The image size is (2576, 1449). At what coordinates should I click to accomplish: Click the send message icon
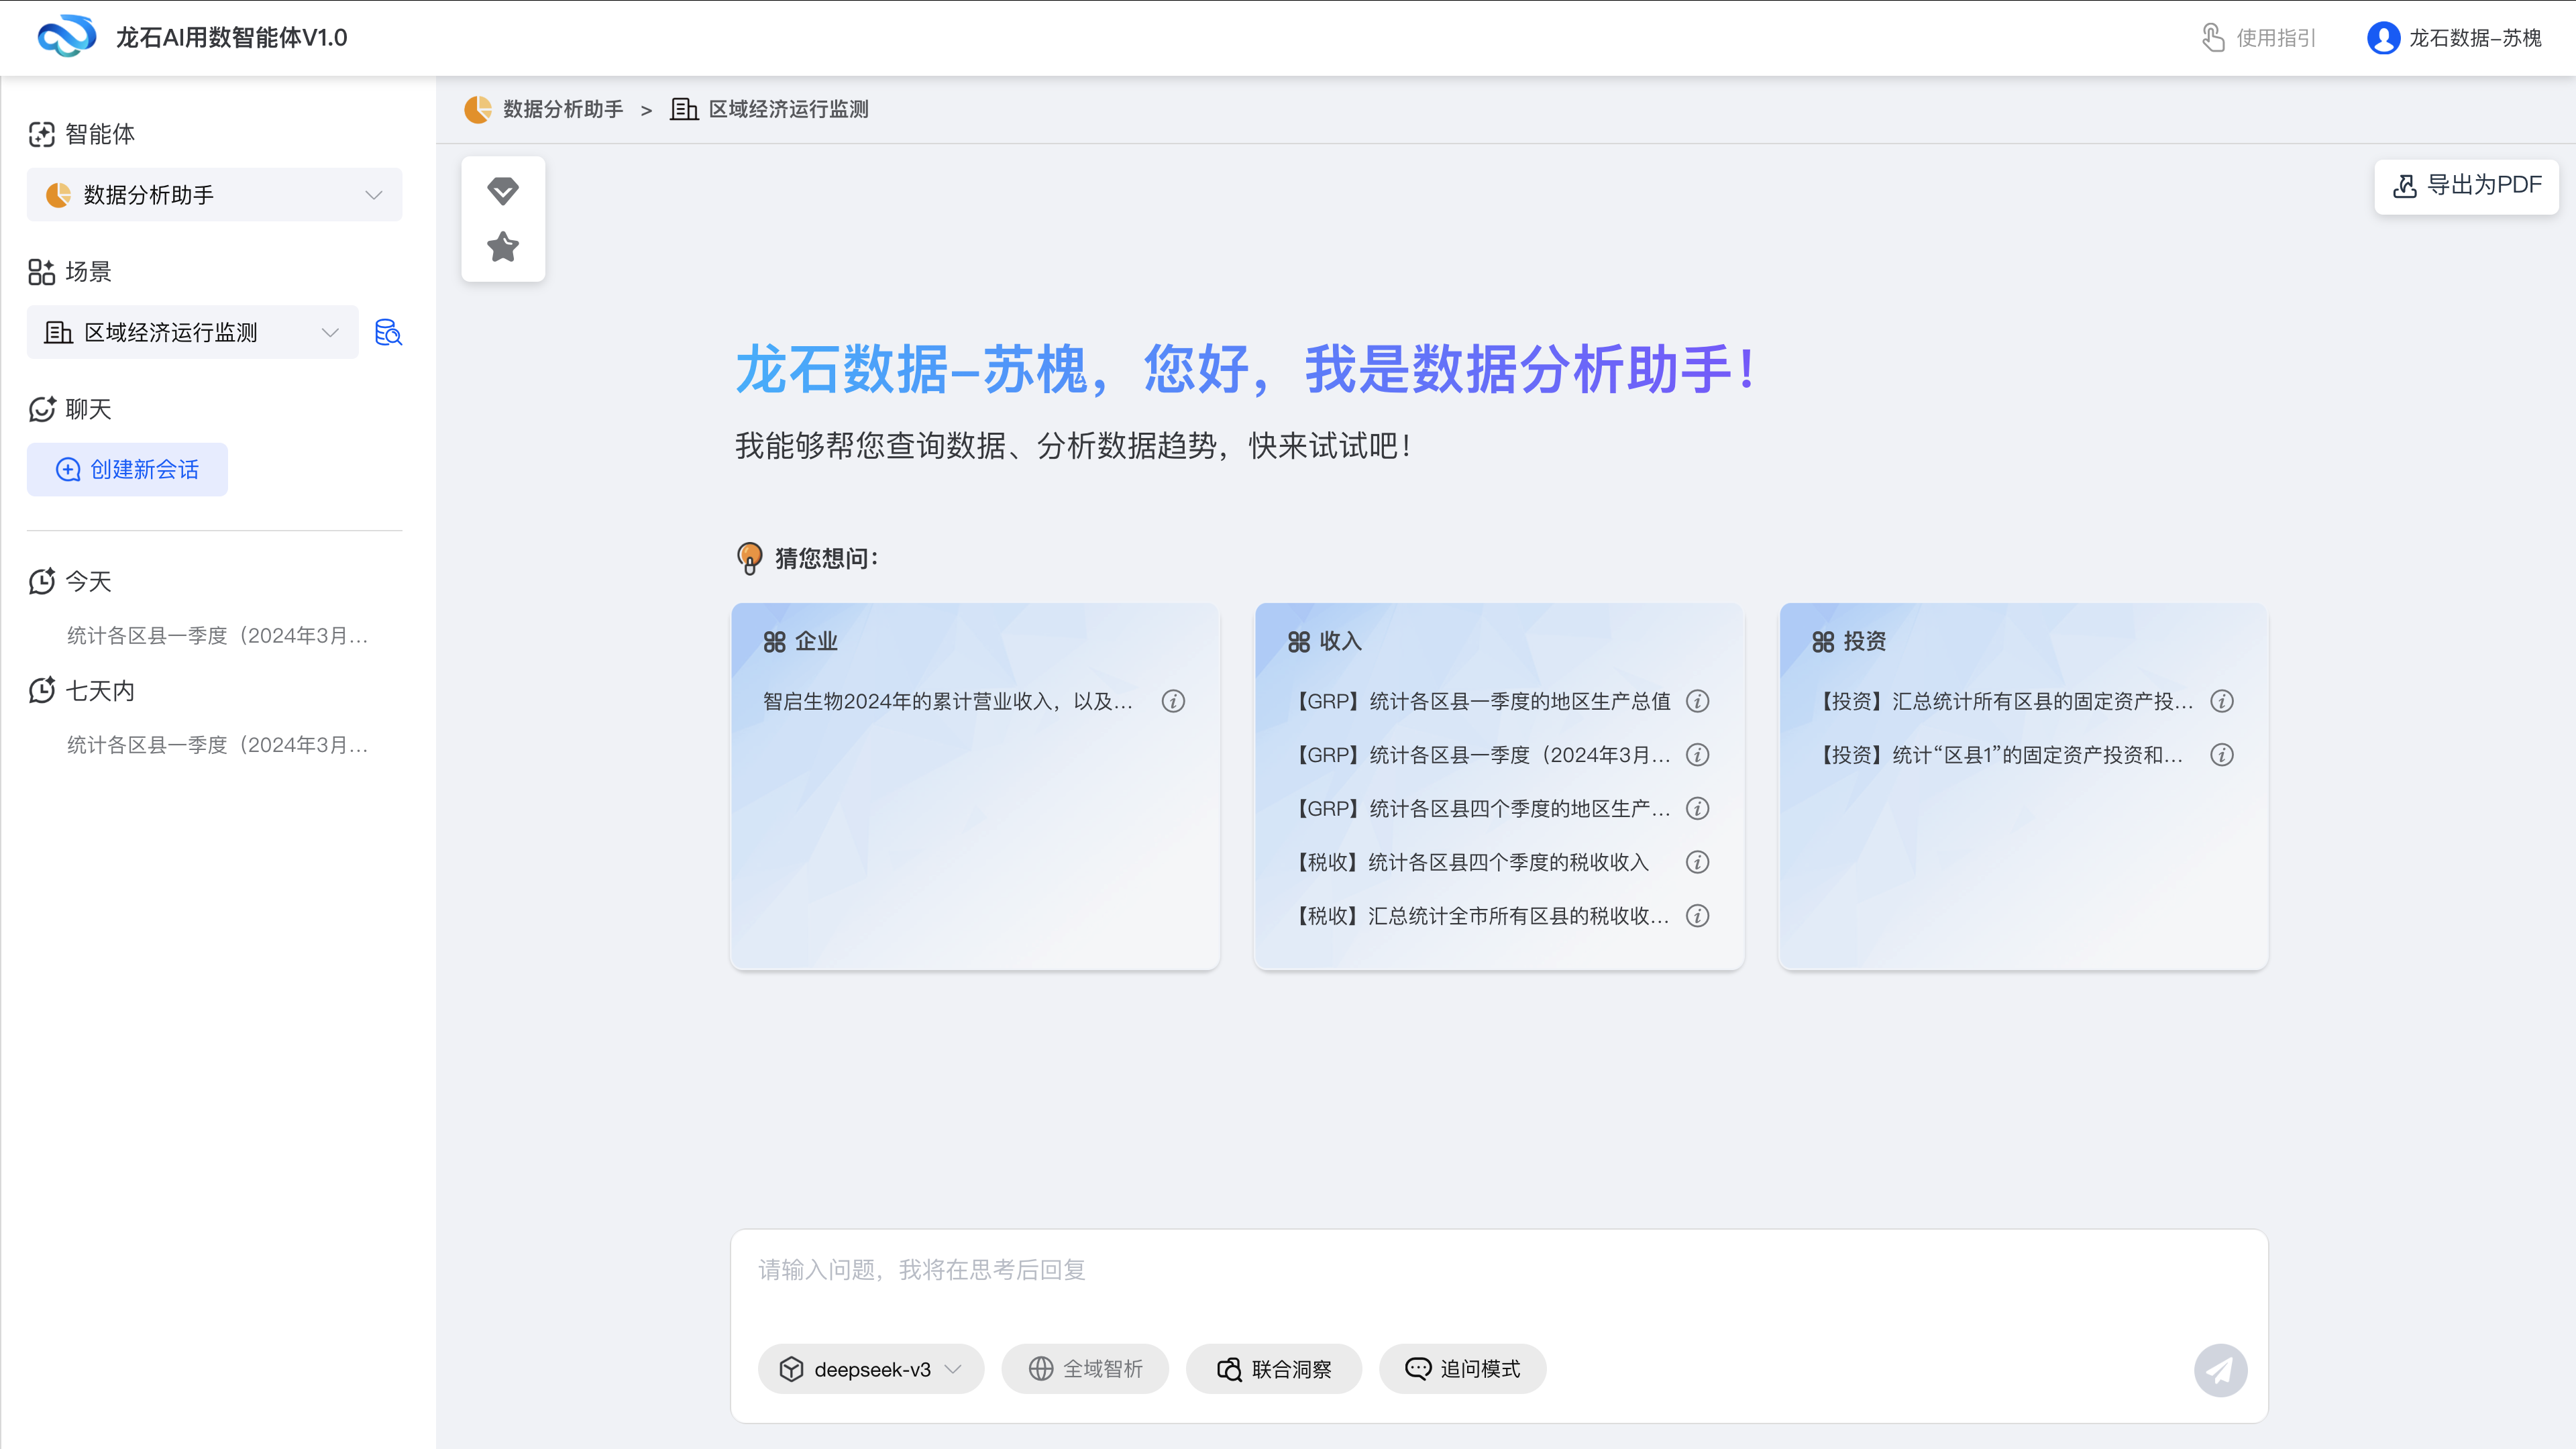pos(2221,1370)
